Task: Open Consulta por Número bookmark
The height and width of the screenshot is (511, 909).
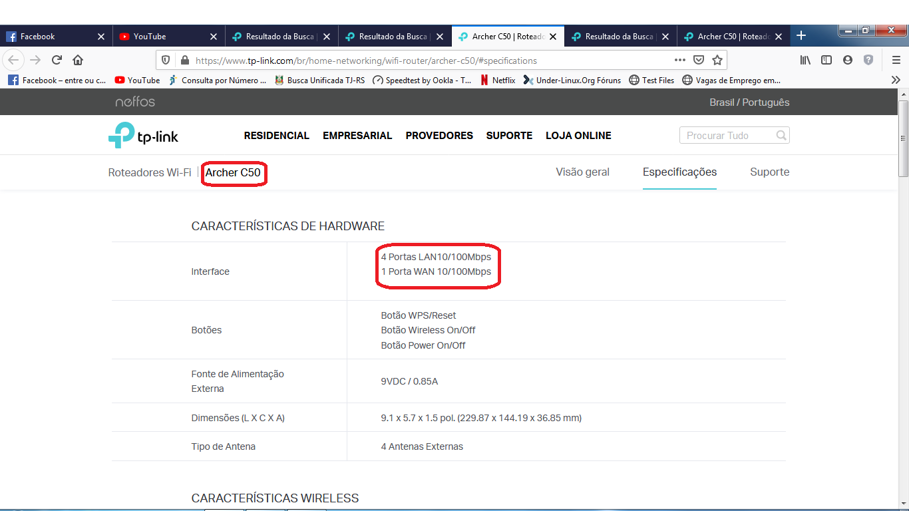Action: pos(217,80)
